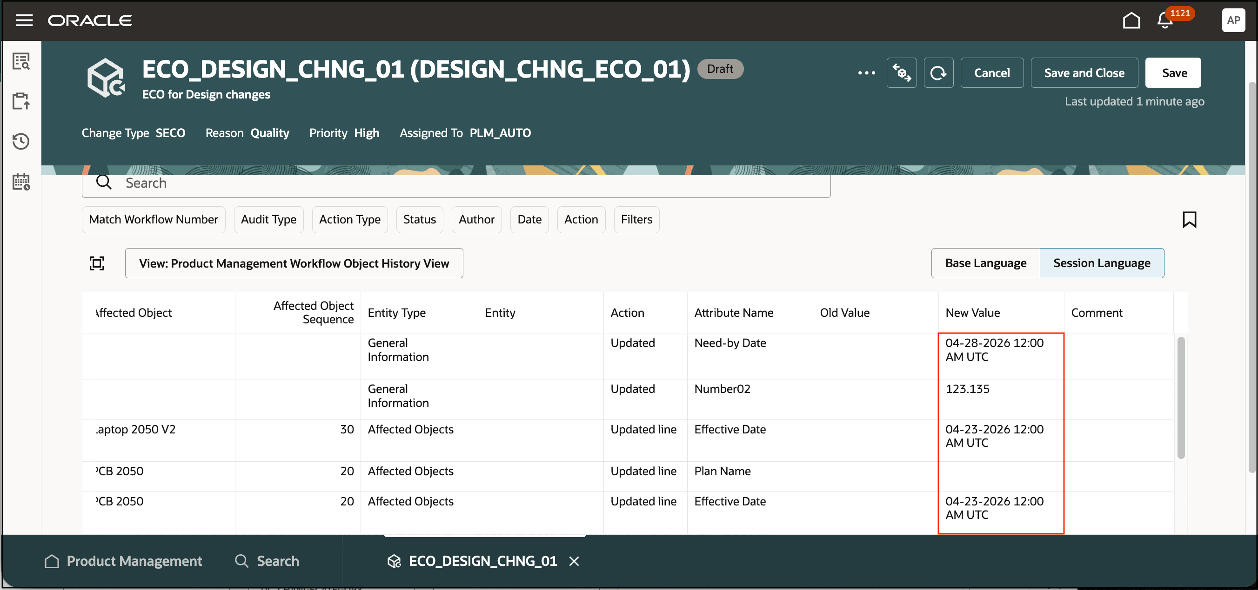Click the Priority High value

click(x=366, y=132)
